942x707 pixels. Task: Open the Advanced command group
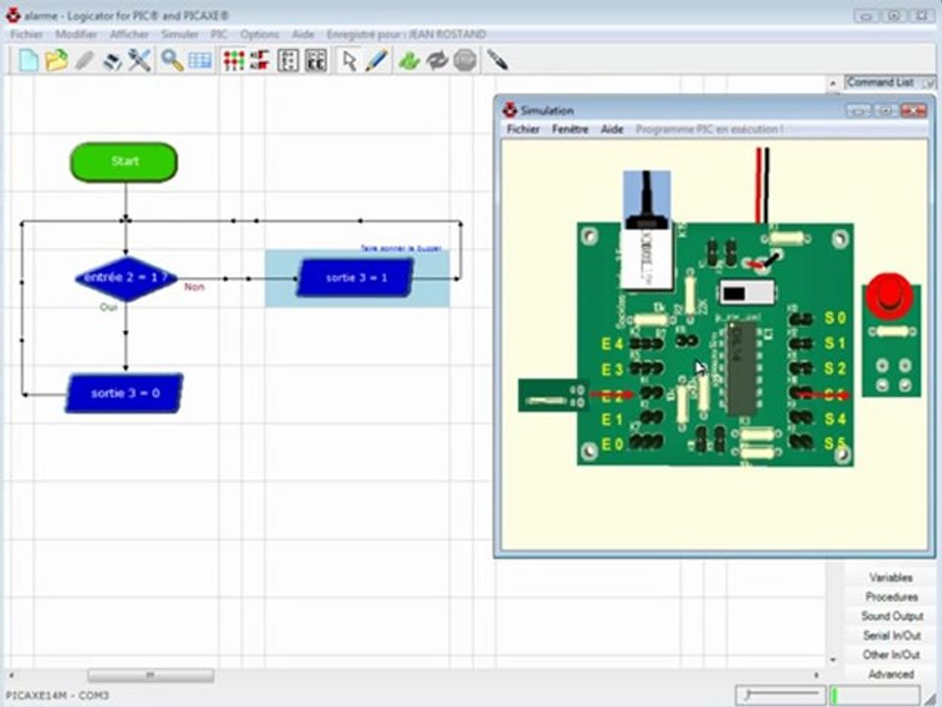[x=890, y=674]
